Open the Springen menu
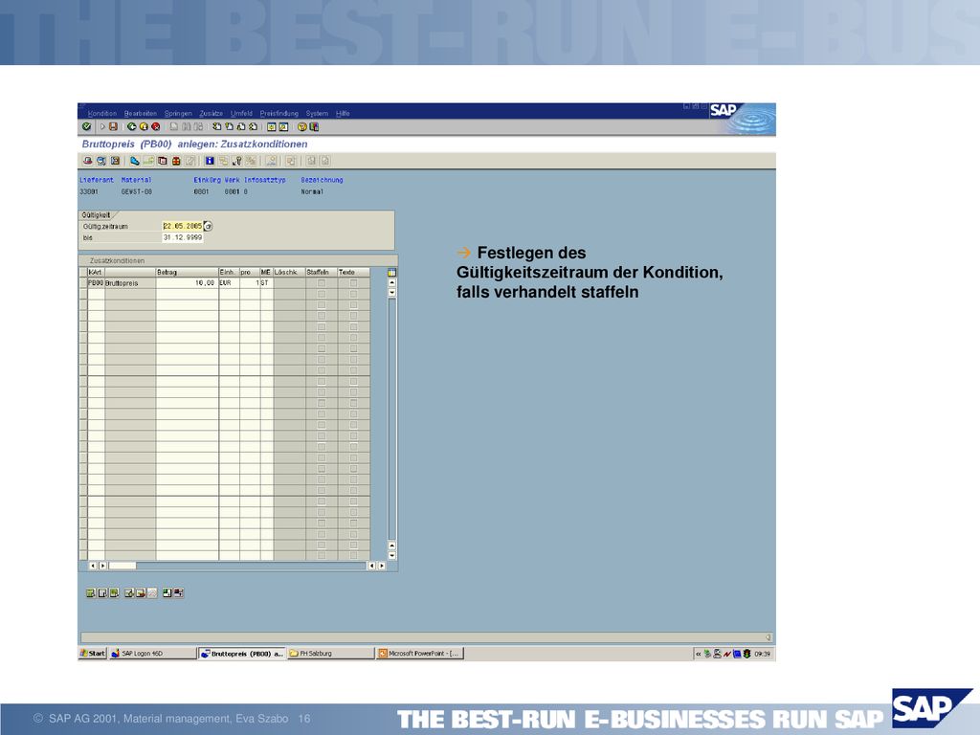 tap(178, 114)
